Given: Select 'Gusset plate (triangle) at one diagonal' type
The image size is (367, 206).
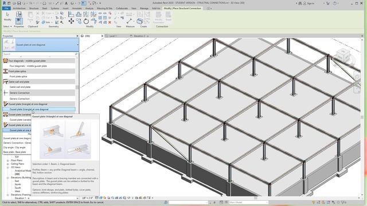Looking at the screenshot, I should [39, 109].
